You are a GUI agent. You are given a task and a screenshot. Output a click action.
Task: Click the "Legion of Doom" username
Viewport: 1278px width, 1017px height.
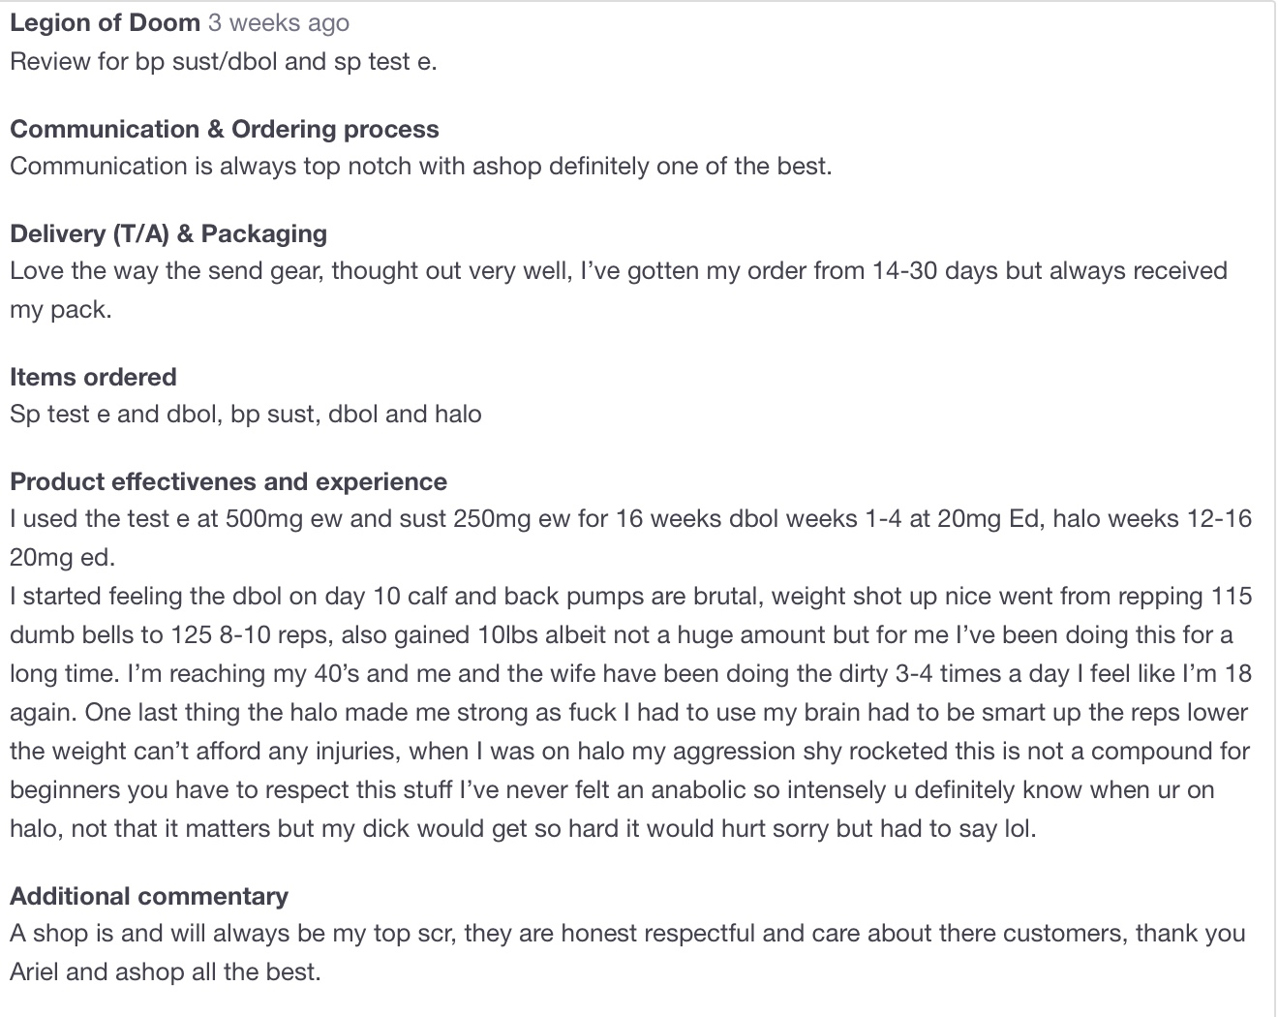(x=105, y=23)
